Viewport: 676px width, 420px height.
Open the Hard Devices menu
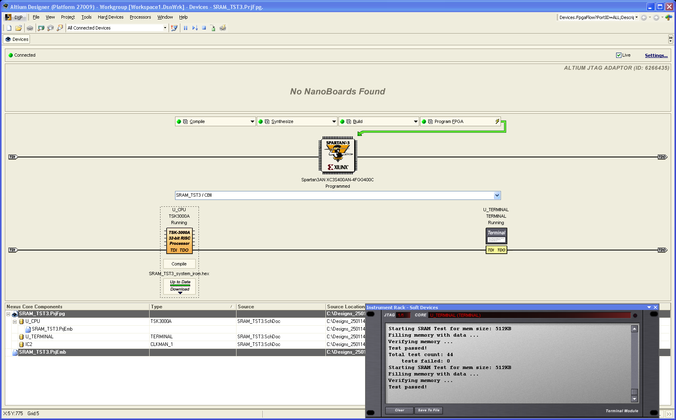pyautogui.click(x=110, y=17)
